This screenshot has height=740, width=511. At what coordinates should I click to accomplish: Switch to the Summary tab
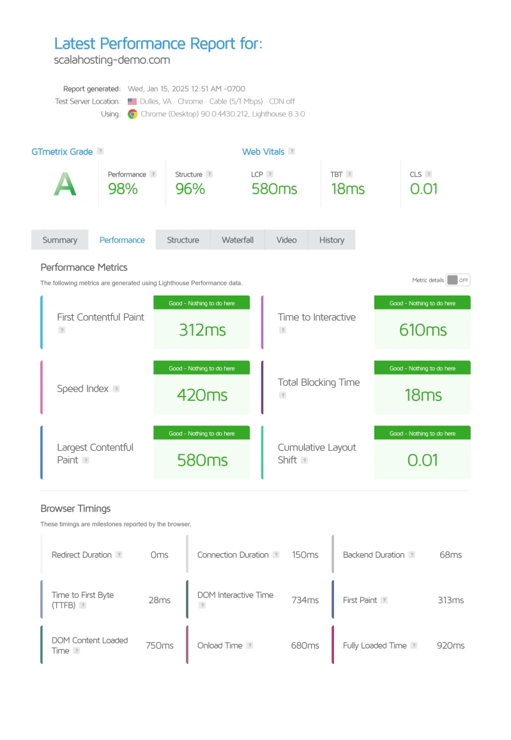coord(60,240)
